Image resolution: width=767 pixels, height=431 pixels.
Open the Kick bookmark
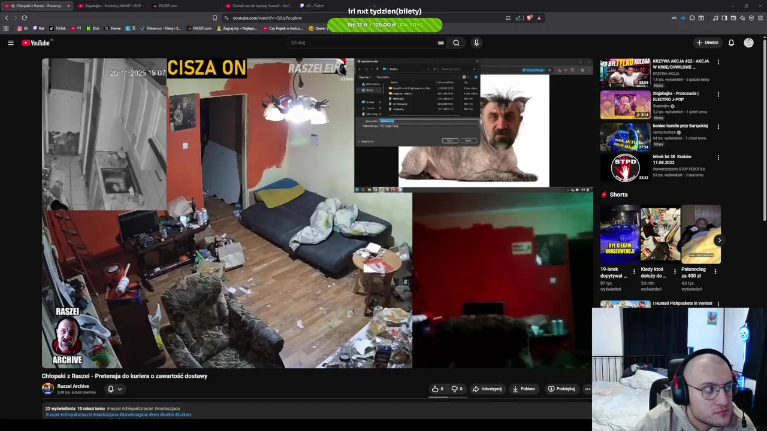93,28
